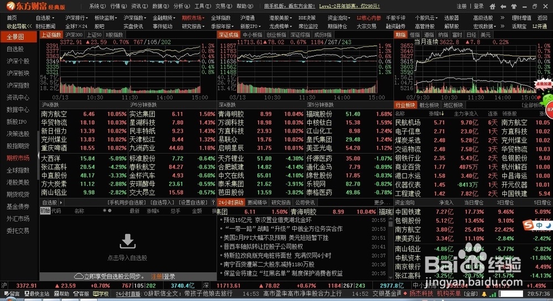This screenshot has width=553, height=301.
Task: Click the 全部 filter beside 机构买单
Action: click(471, 294)
